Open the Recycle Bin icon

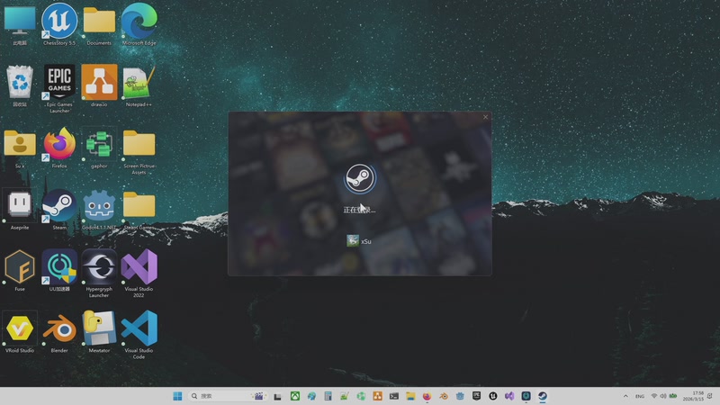[x=20, y=85]
